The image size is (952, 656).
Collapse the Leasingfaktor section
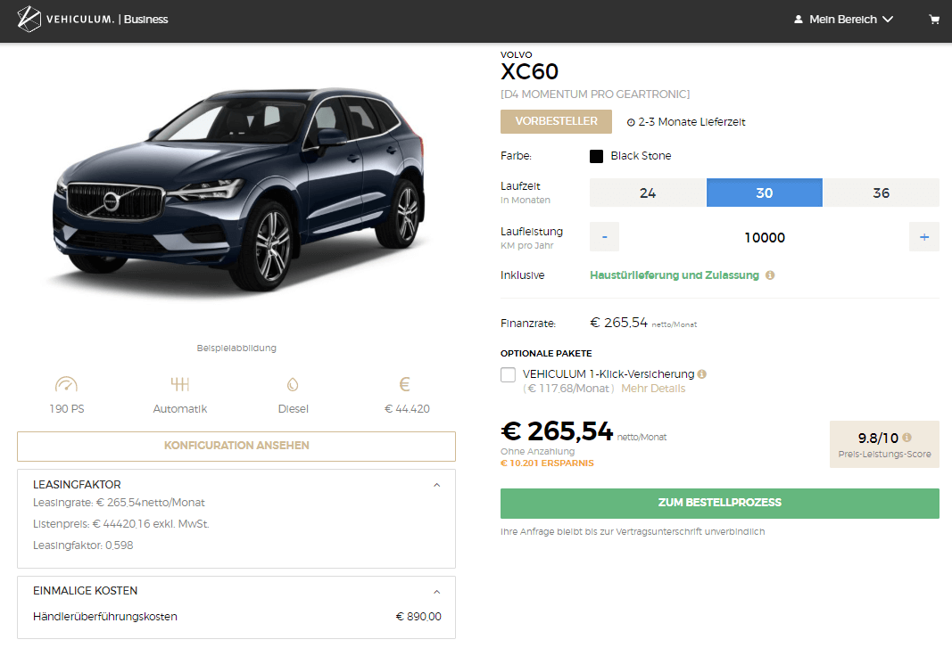436,485
